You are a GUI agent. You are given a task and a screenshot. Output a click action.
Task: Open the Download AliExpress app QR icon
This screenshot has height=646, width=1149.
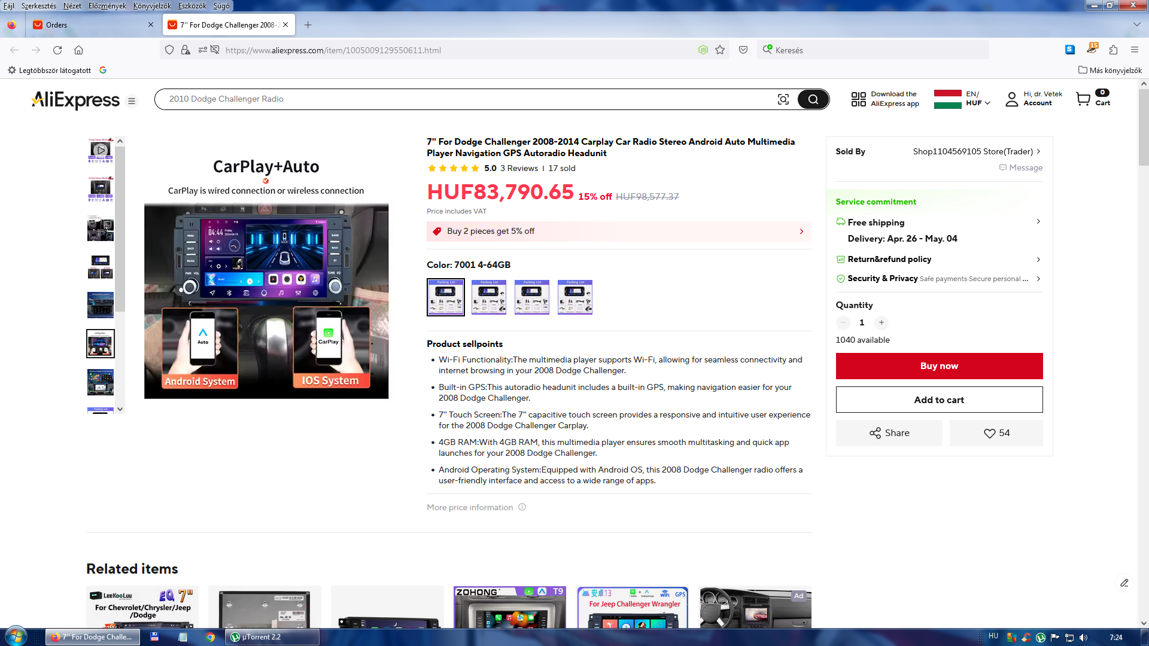[859, 99]
